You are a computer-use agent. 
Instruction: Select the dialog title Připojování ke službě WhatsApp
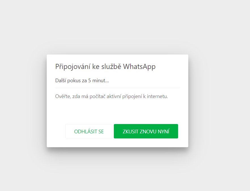105,66
